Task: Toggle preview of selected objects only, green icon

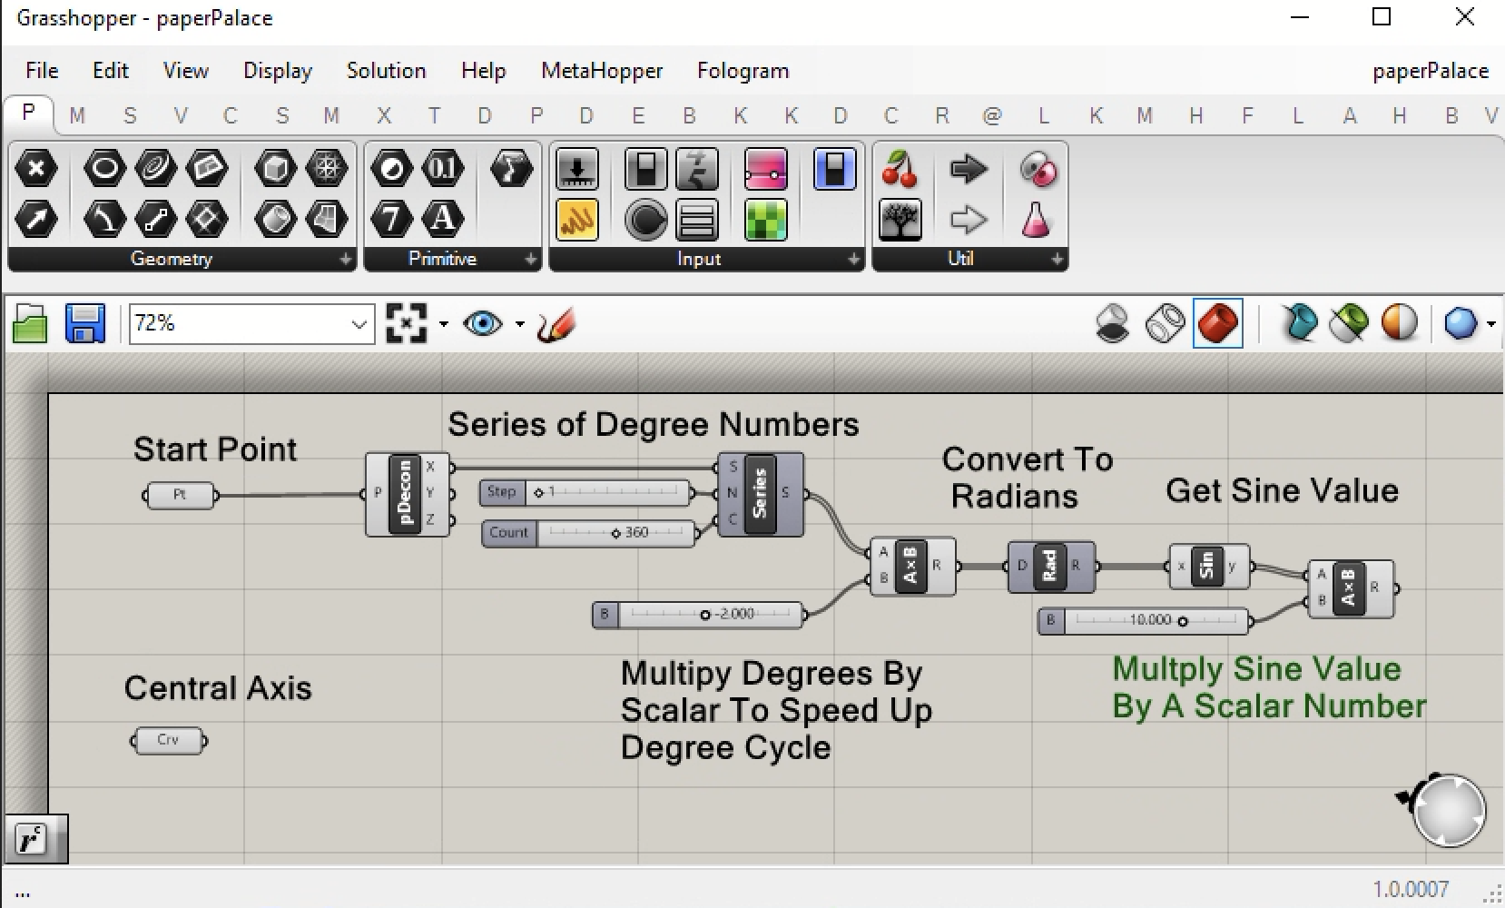Action: click(1349, 323)
